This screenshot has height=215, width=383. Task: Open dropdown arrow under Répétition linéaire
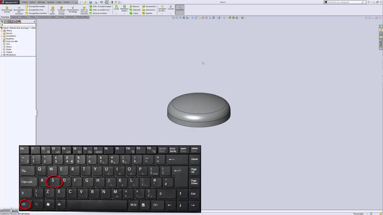coord(124,13)
